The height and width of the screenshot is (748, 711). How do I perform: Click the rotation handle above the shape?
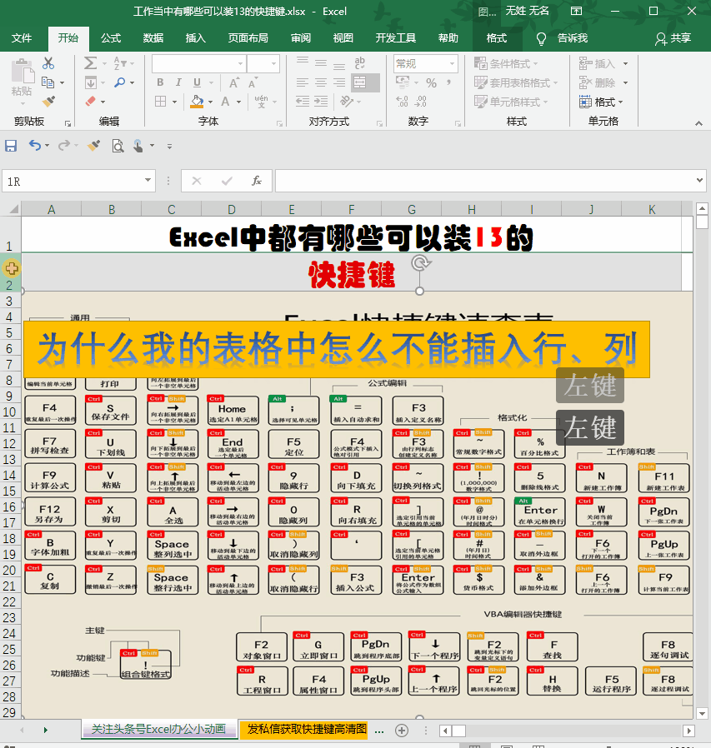point(420,263)
